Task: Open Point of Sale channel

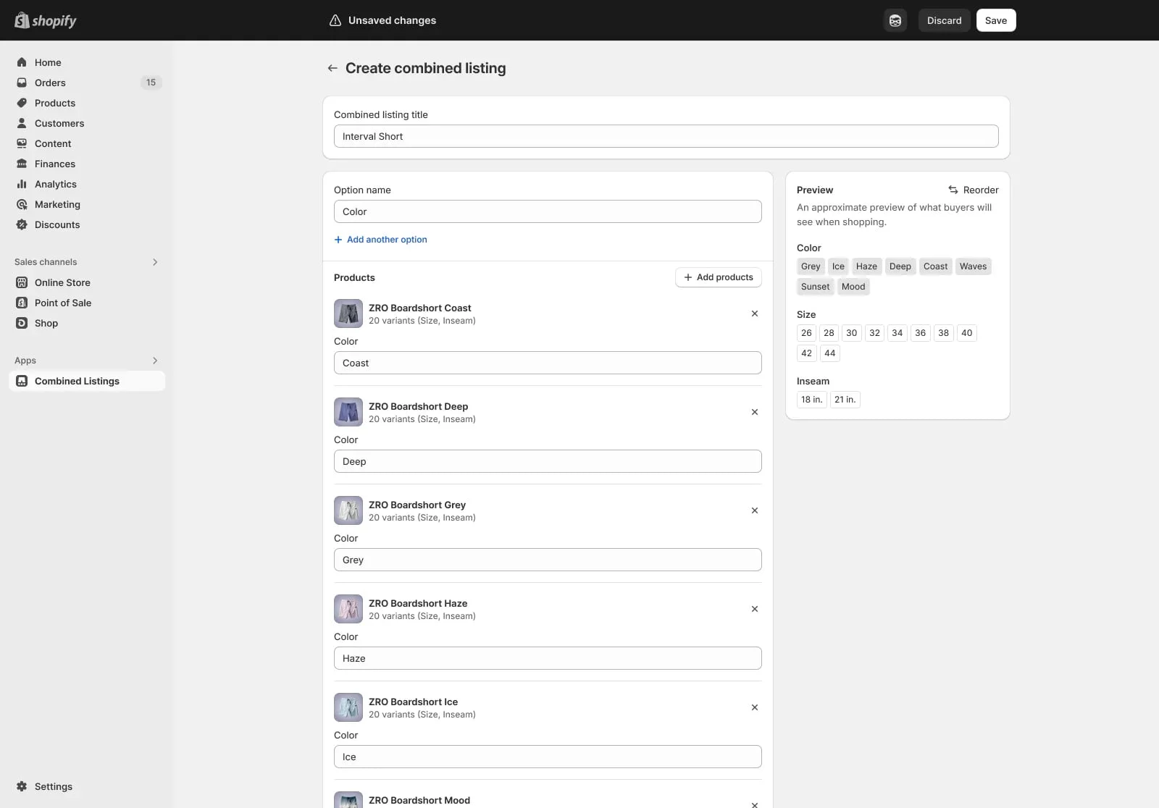Action: coord(87,303)
